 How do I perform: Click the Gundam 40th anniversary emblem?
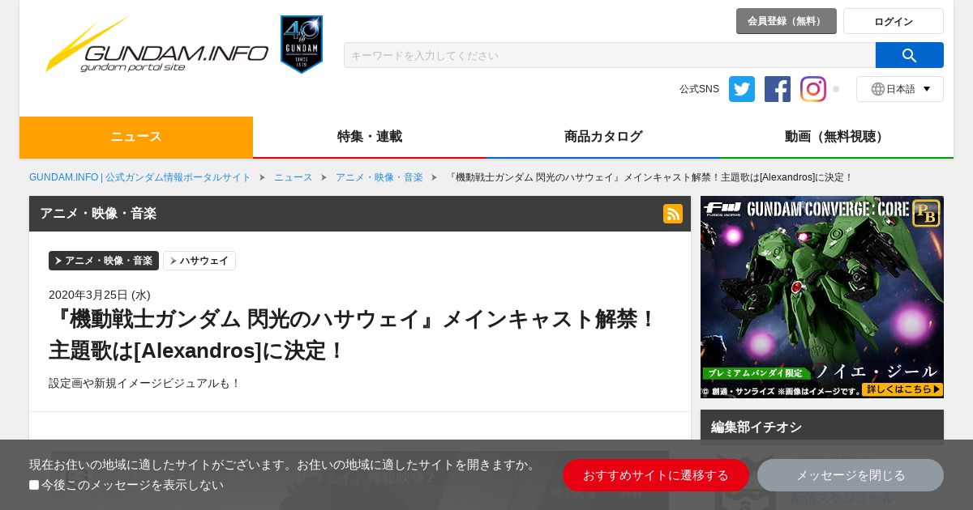click(302, 45)
